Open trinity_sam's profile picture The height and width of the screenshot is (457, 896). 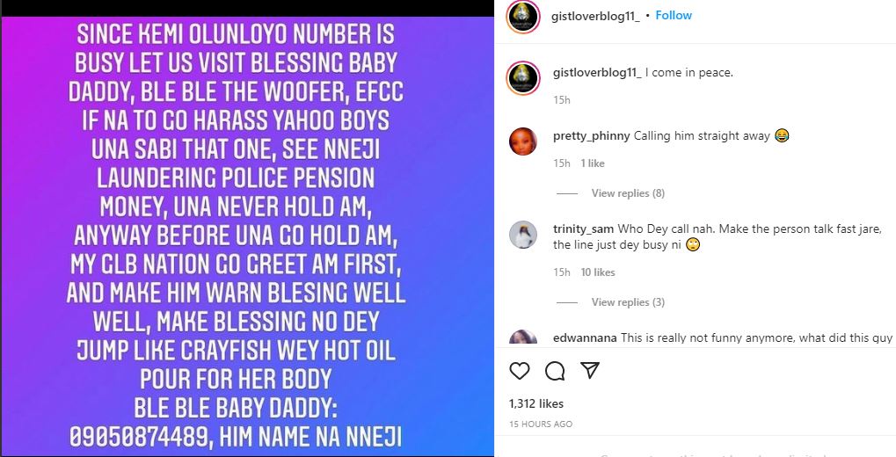523,234
